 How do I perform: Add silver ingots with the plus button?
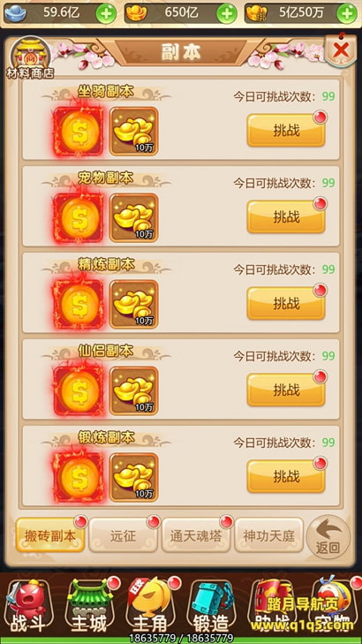point(106,14)
